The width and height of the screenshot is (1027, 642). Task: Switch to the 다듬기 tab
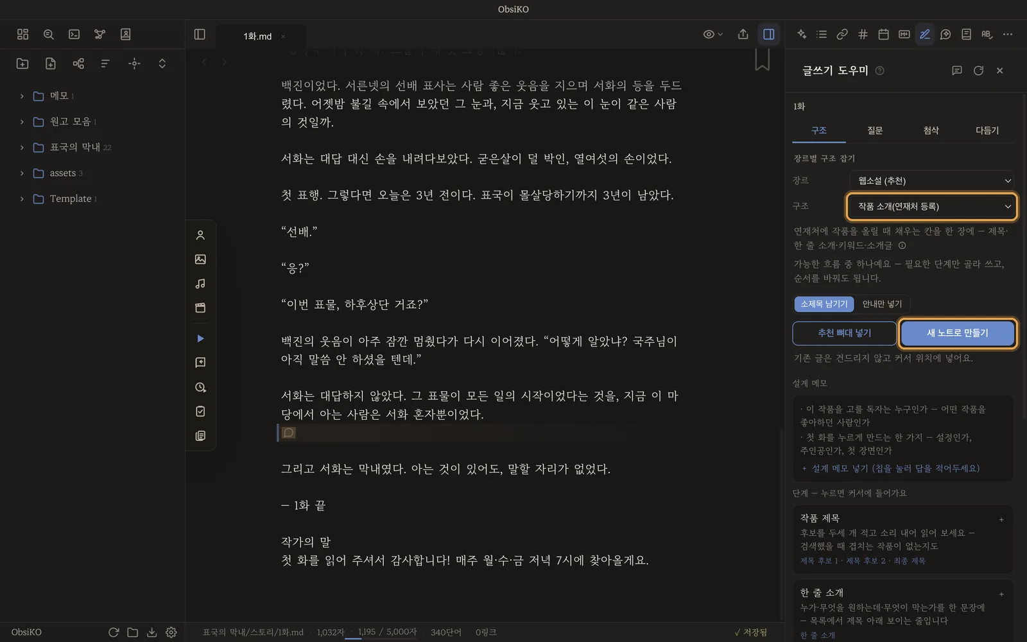(x=987, y=130)
